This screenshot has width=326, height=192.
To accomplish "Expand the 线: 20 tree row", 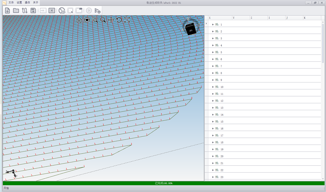I will click(213, 156).
